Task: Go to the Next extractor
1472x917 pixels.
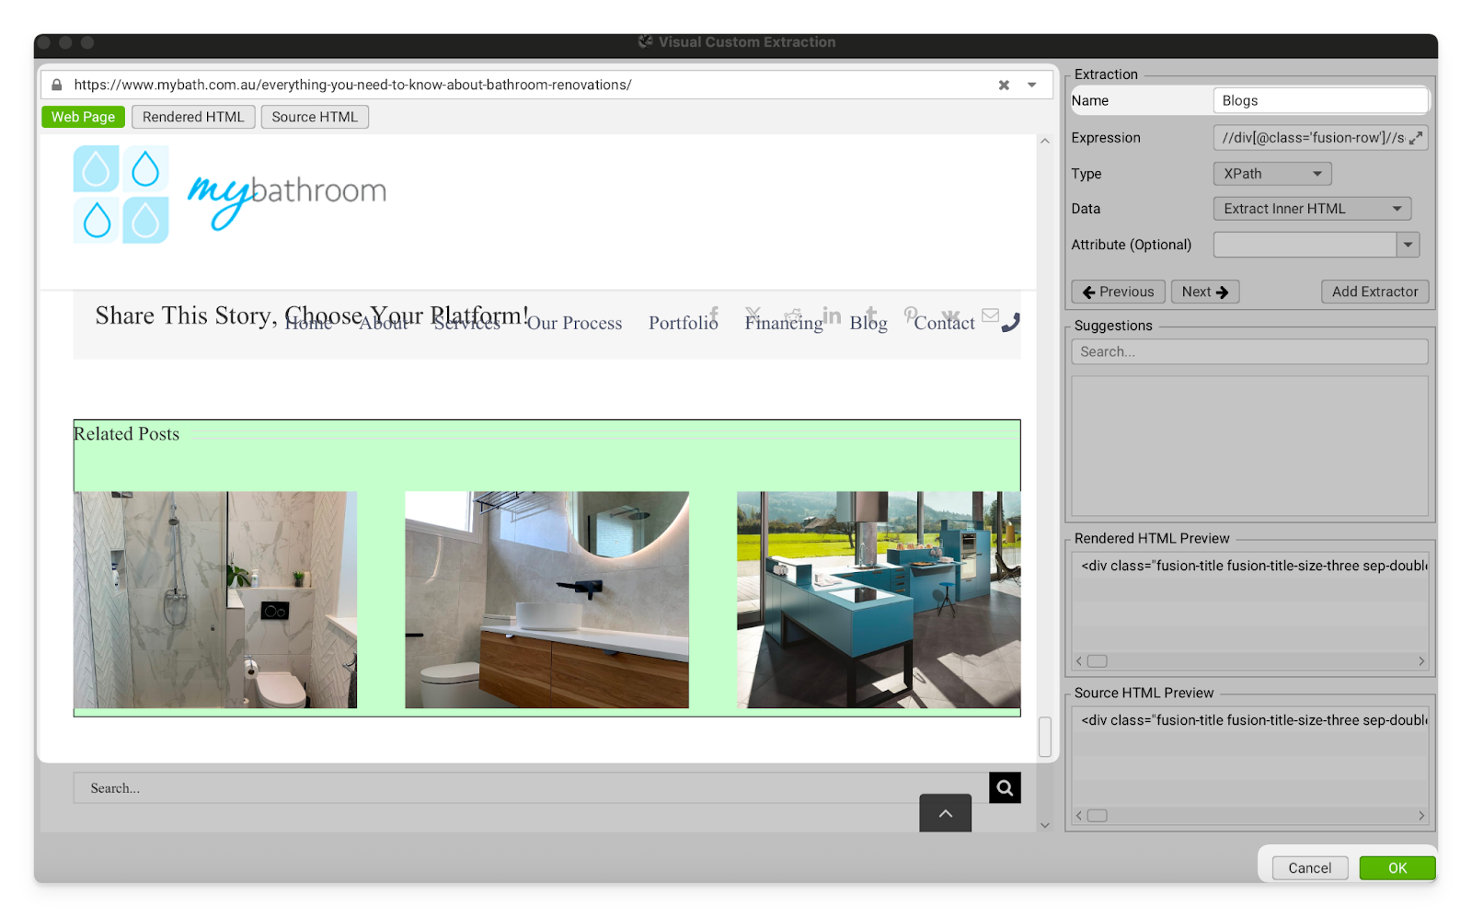Action: coord(1204,292)
